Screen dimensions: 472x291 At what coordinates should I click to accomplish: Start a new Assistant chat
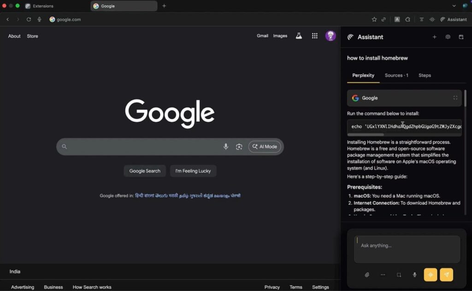pos(434,37)
